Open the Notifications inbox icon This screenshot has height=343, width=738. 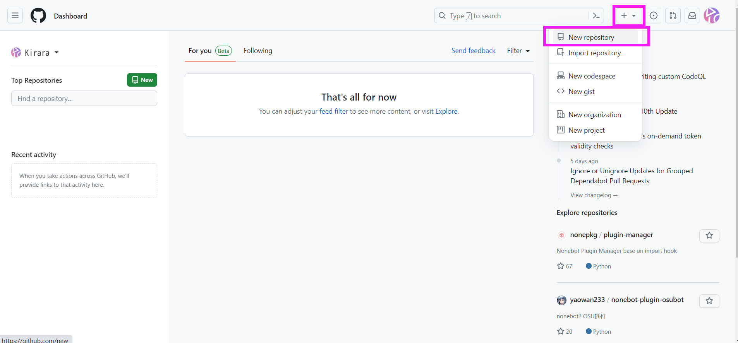(692, 15)
